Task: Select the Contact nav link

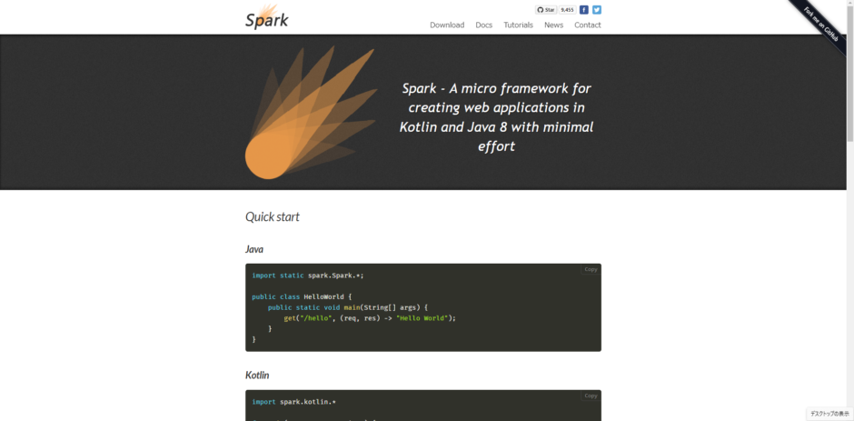Action: point(588,25)
